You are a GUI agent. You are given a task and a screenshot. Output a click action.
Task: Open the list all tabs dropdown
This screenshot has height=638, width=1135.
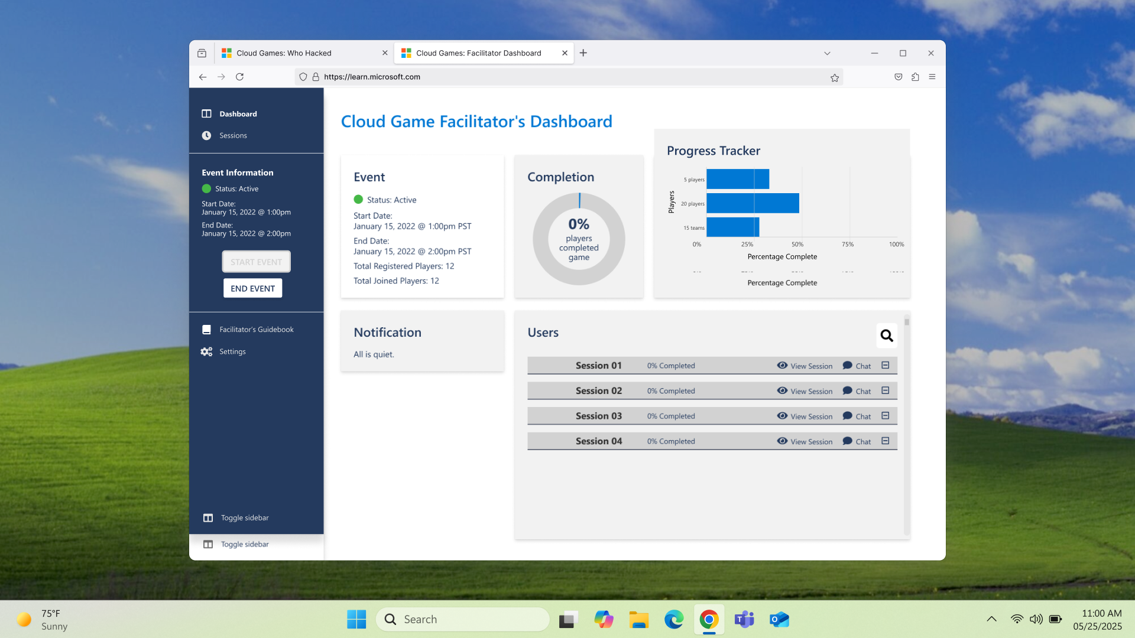coord(827,53)
